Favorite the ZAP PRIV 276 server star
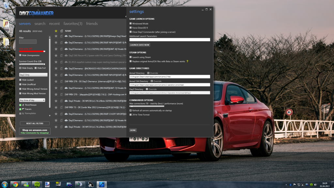Viewport: 334px width, 188px height. [56, 81]
